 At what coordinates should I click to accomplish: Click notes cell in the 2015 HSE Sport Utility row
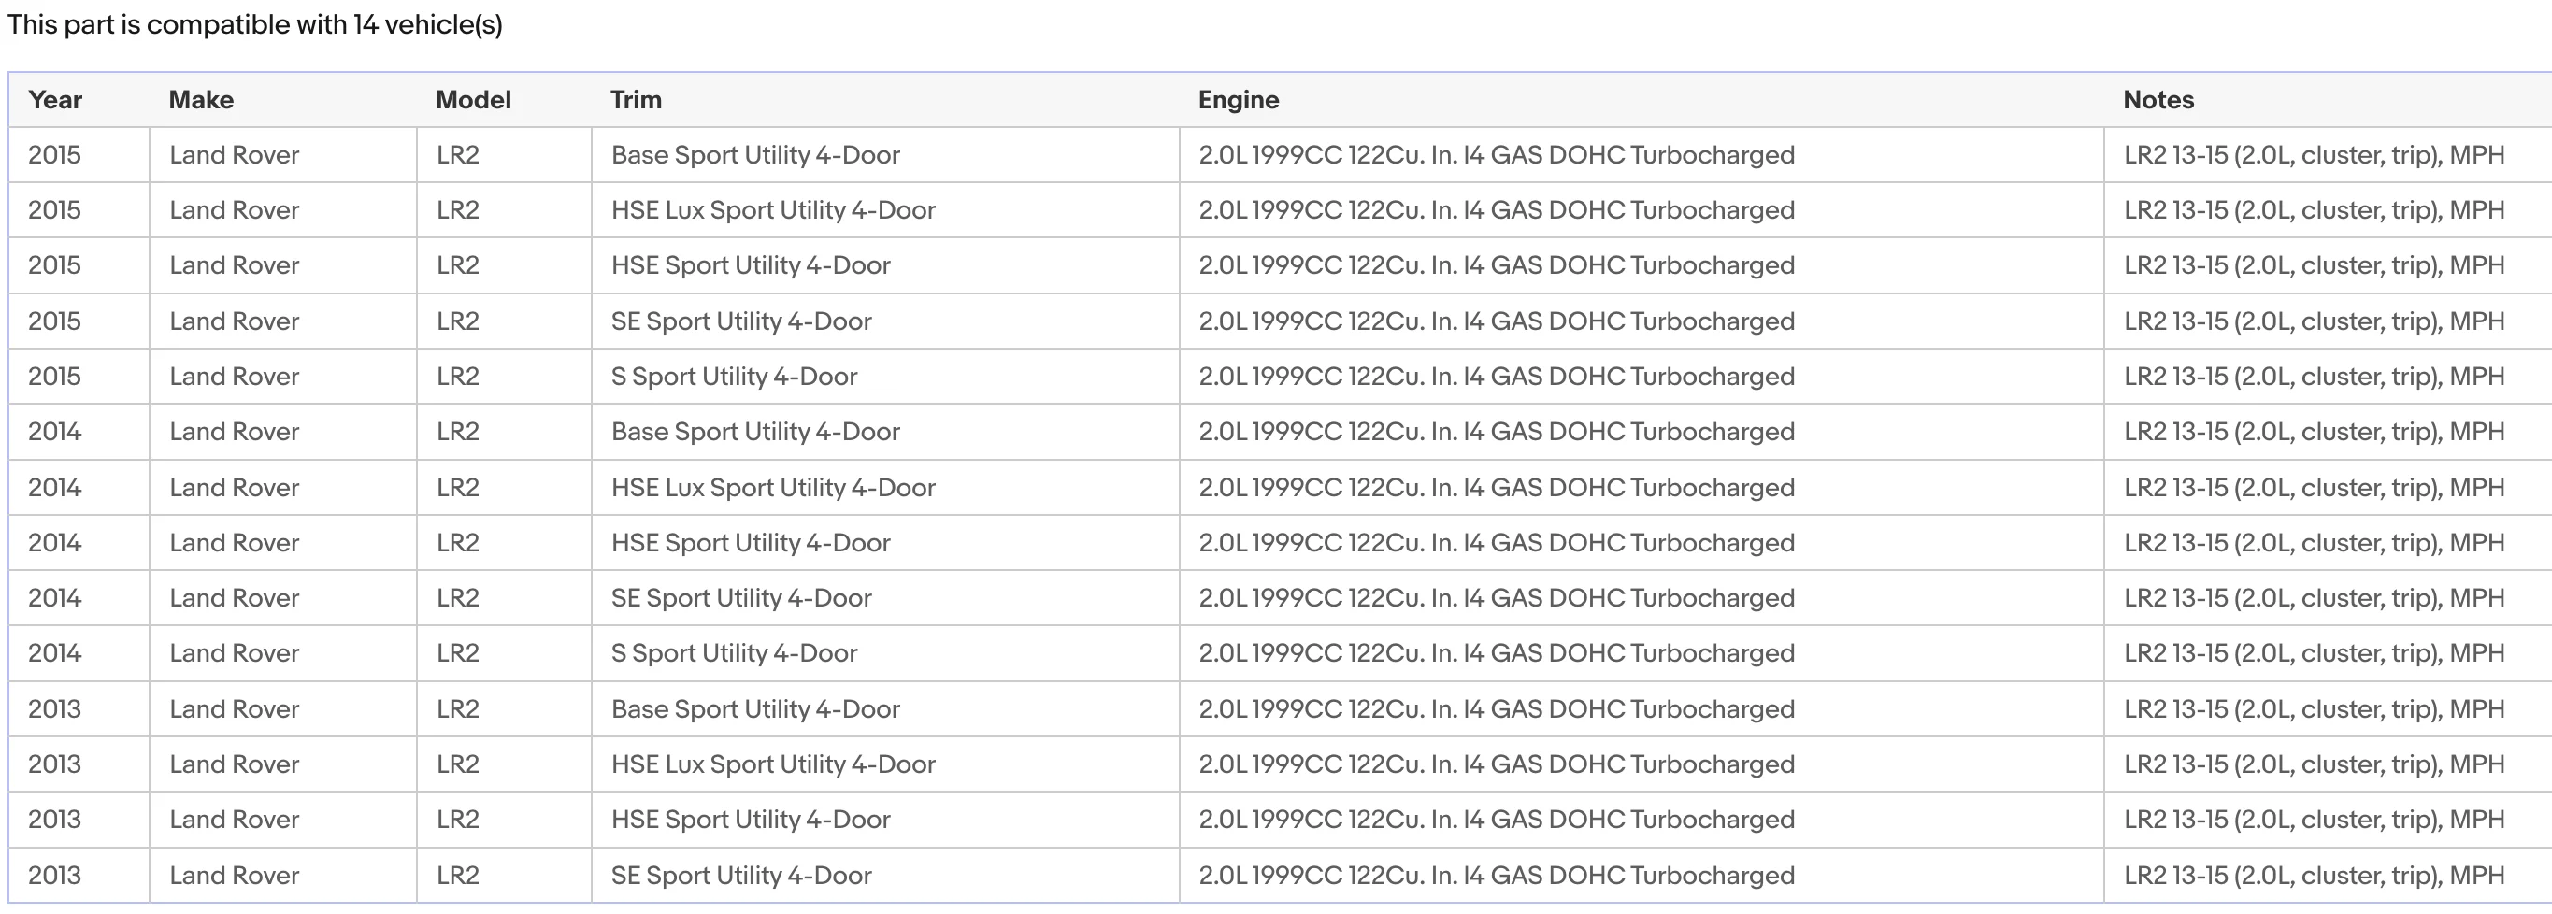[2328, 265]
